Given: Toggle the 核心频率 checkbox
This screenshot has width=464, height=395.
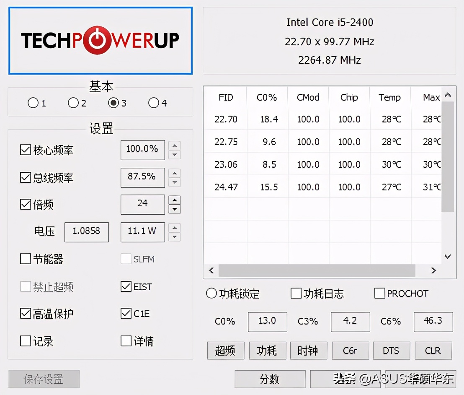Looking at the screenshot, I should (x=25, y=151).
